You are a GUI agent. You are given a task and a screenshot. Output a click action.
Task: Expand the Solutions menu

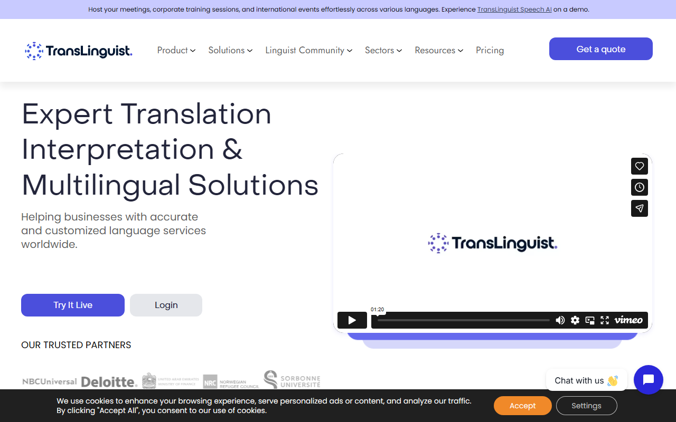(x=230, y=50)
